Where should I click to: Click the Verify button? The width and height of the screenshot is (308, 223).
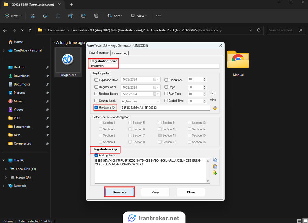(x=155, y=192)
